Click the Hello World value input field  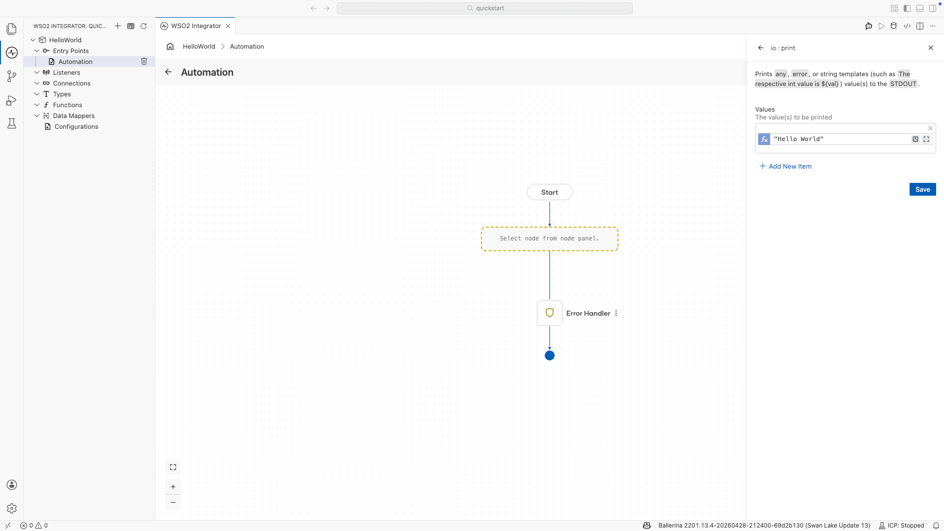tap(841, 139)
